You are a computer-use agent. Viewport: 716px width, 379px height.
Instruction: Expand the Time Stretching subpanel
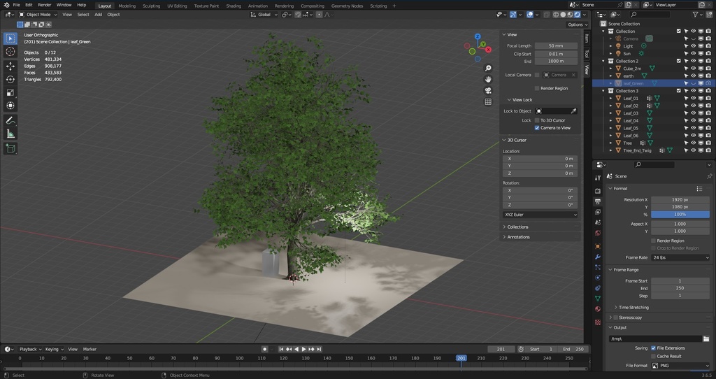pyautogui.click(x=633, y=307)
